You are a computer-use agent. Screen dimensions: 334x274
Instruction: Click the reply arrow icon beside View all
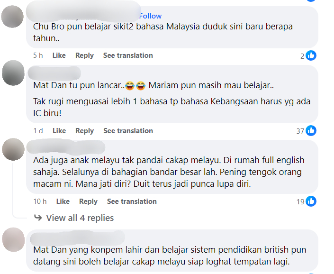coord(38,218)
